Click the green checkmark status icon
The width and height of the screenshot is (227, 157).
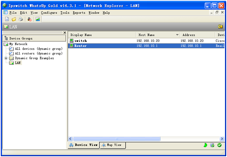pyautogui.click(x=219, y=145)
